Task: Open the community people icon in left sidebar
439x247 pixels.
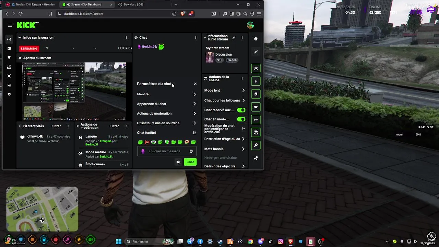Action: 9,85
